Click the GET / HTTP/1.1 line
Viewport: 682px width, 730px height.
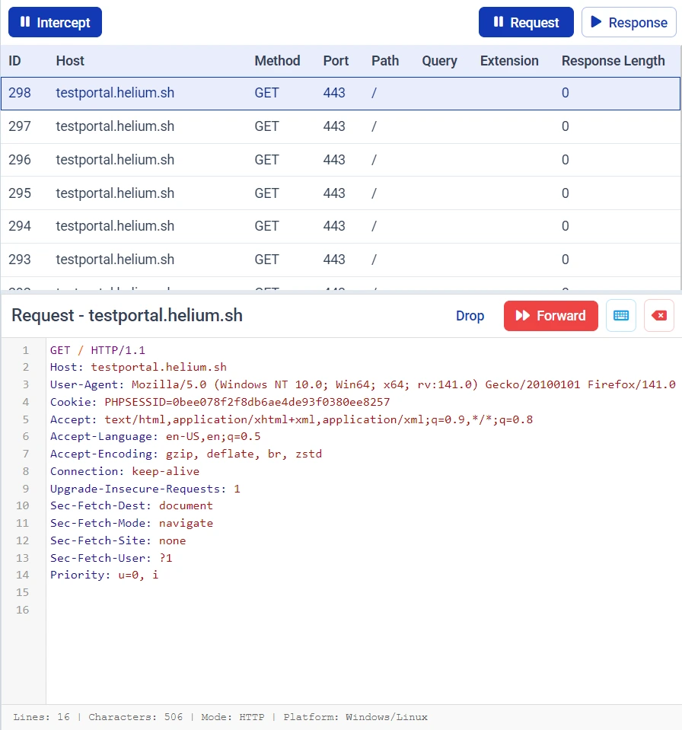(97, 350)
